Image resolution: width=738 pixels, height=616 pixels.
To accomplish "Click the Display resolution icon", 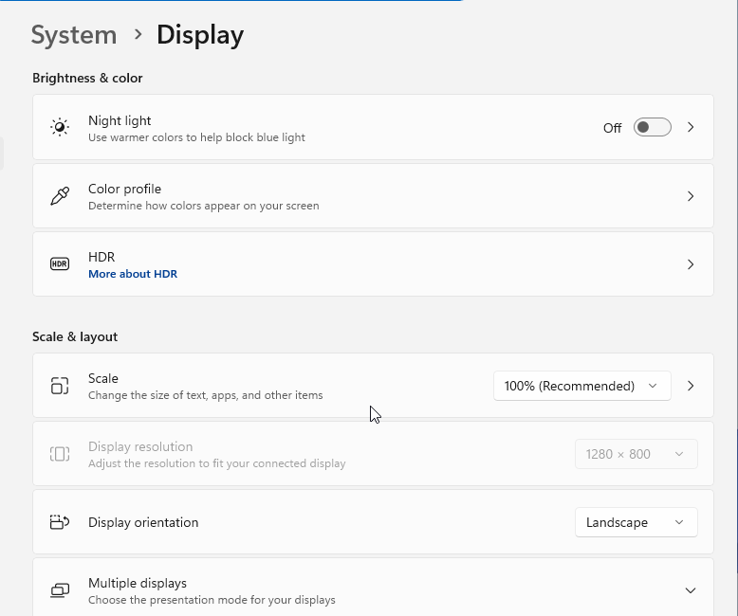I will point(60,454).
